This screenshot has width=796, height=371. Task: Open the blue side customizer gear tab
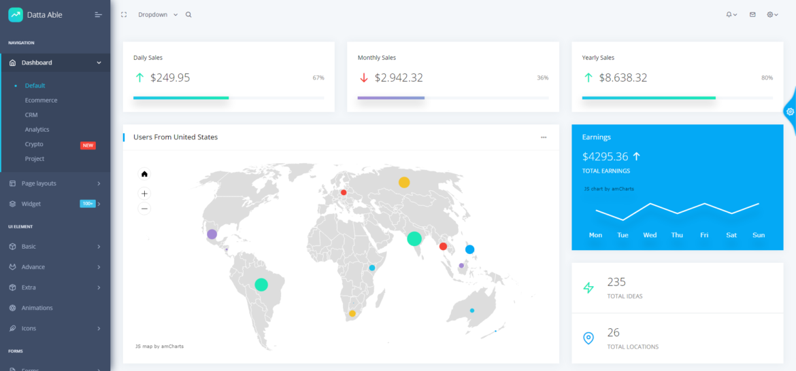coord(791,111)
